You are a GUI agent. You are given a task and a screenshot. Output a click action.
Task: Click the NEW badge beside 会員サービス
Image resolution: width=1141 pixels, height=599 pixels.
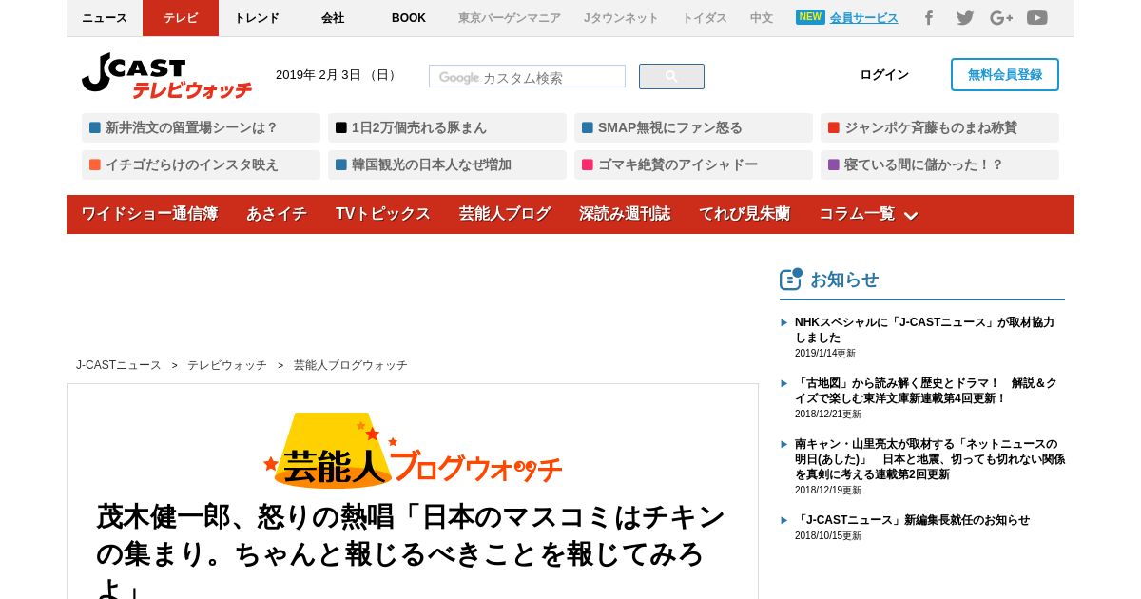tap(810, 17)
